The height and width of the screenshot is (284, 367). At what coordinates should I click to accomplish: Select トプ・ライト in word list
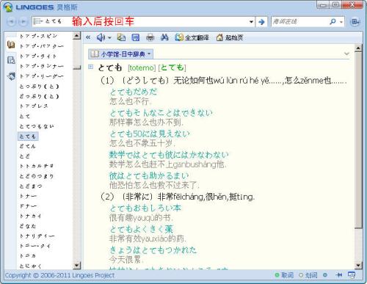coord(38,57)
